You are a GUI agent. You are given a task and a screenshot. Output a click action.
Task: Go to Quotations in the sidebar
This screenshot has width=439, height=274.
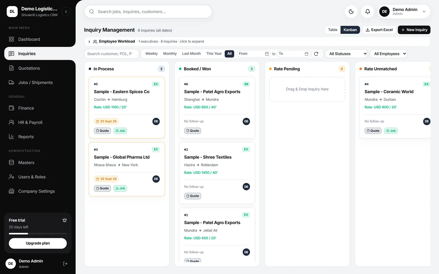coord(38,68)
